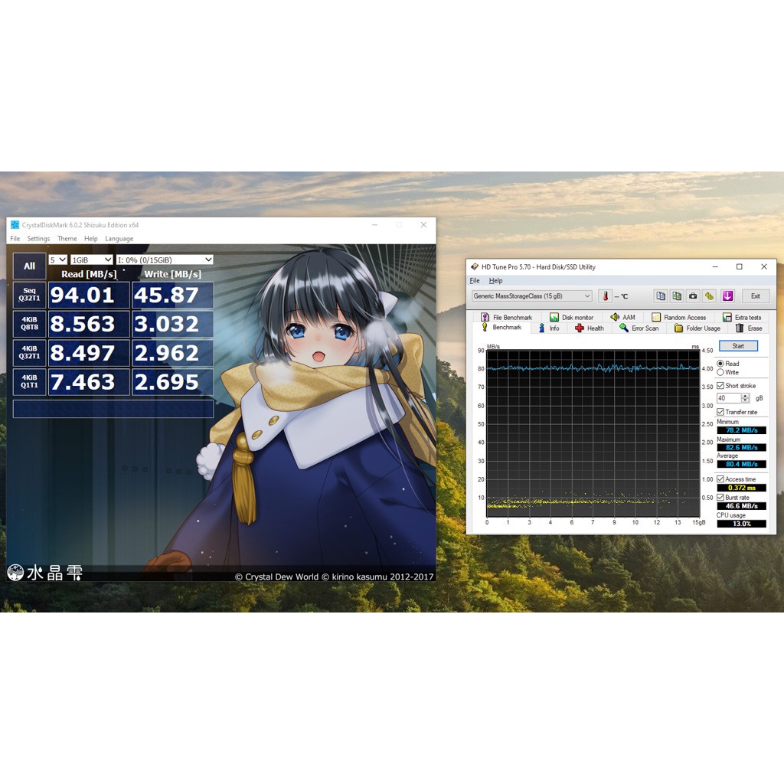Screen dimensions: 784x784
Task: Click the purple down-arrow save icon
Action: (x=727, y=296)
